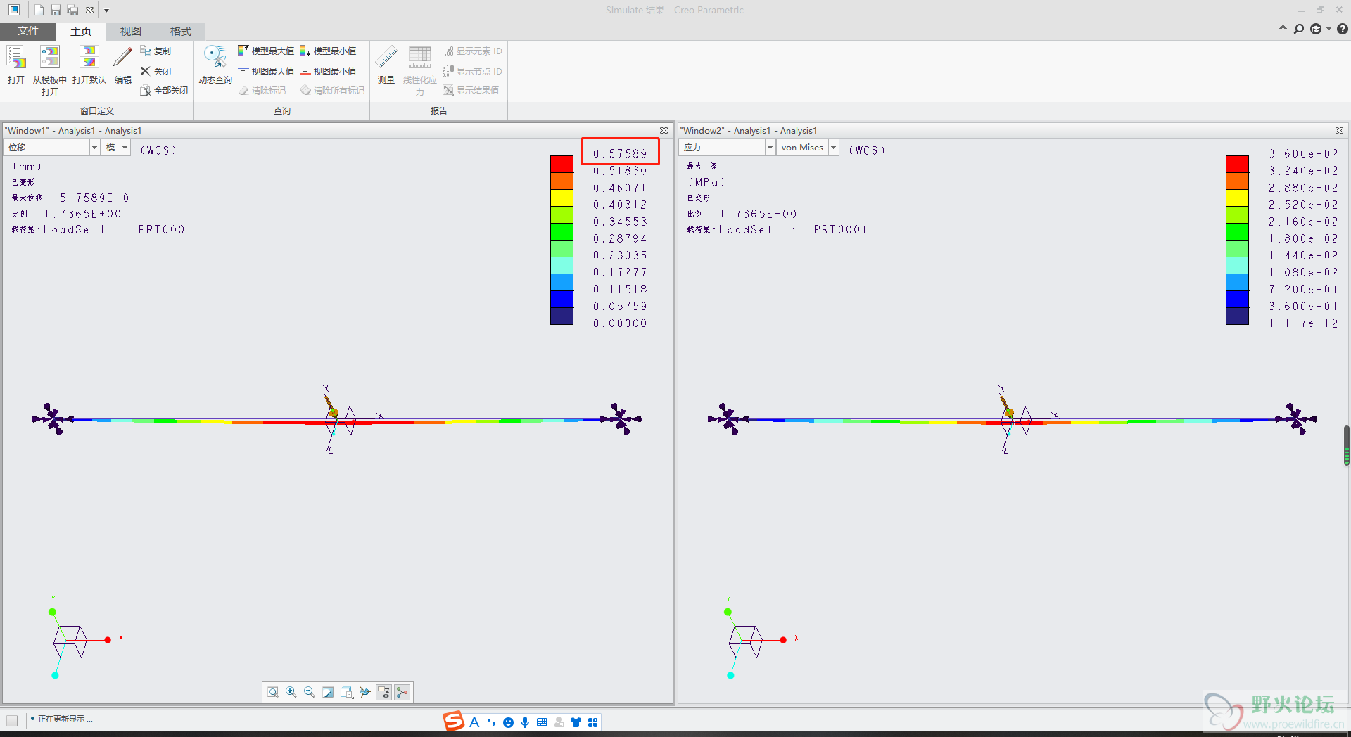
Task: Click the dark blue swatch in Window1 legend
Action: pyautogui.click(x=562, y=316)
